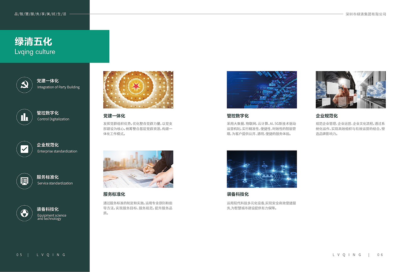The width and height of the screenshot is (401, 272).
Task: Click the bar chart Control Digitalization icon
Action: tap(24, 117)
